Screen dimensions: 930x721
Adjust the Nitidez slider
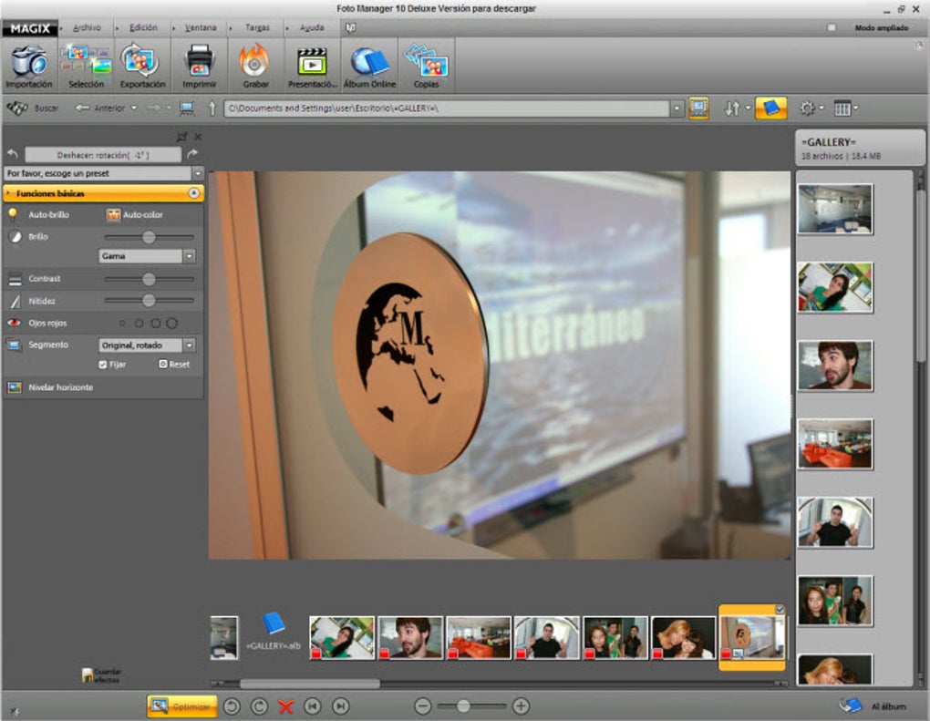(x=149, y=301)
